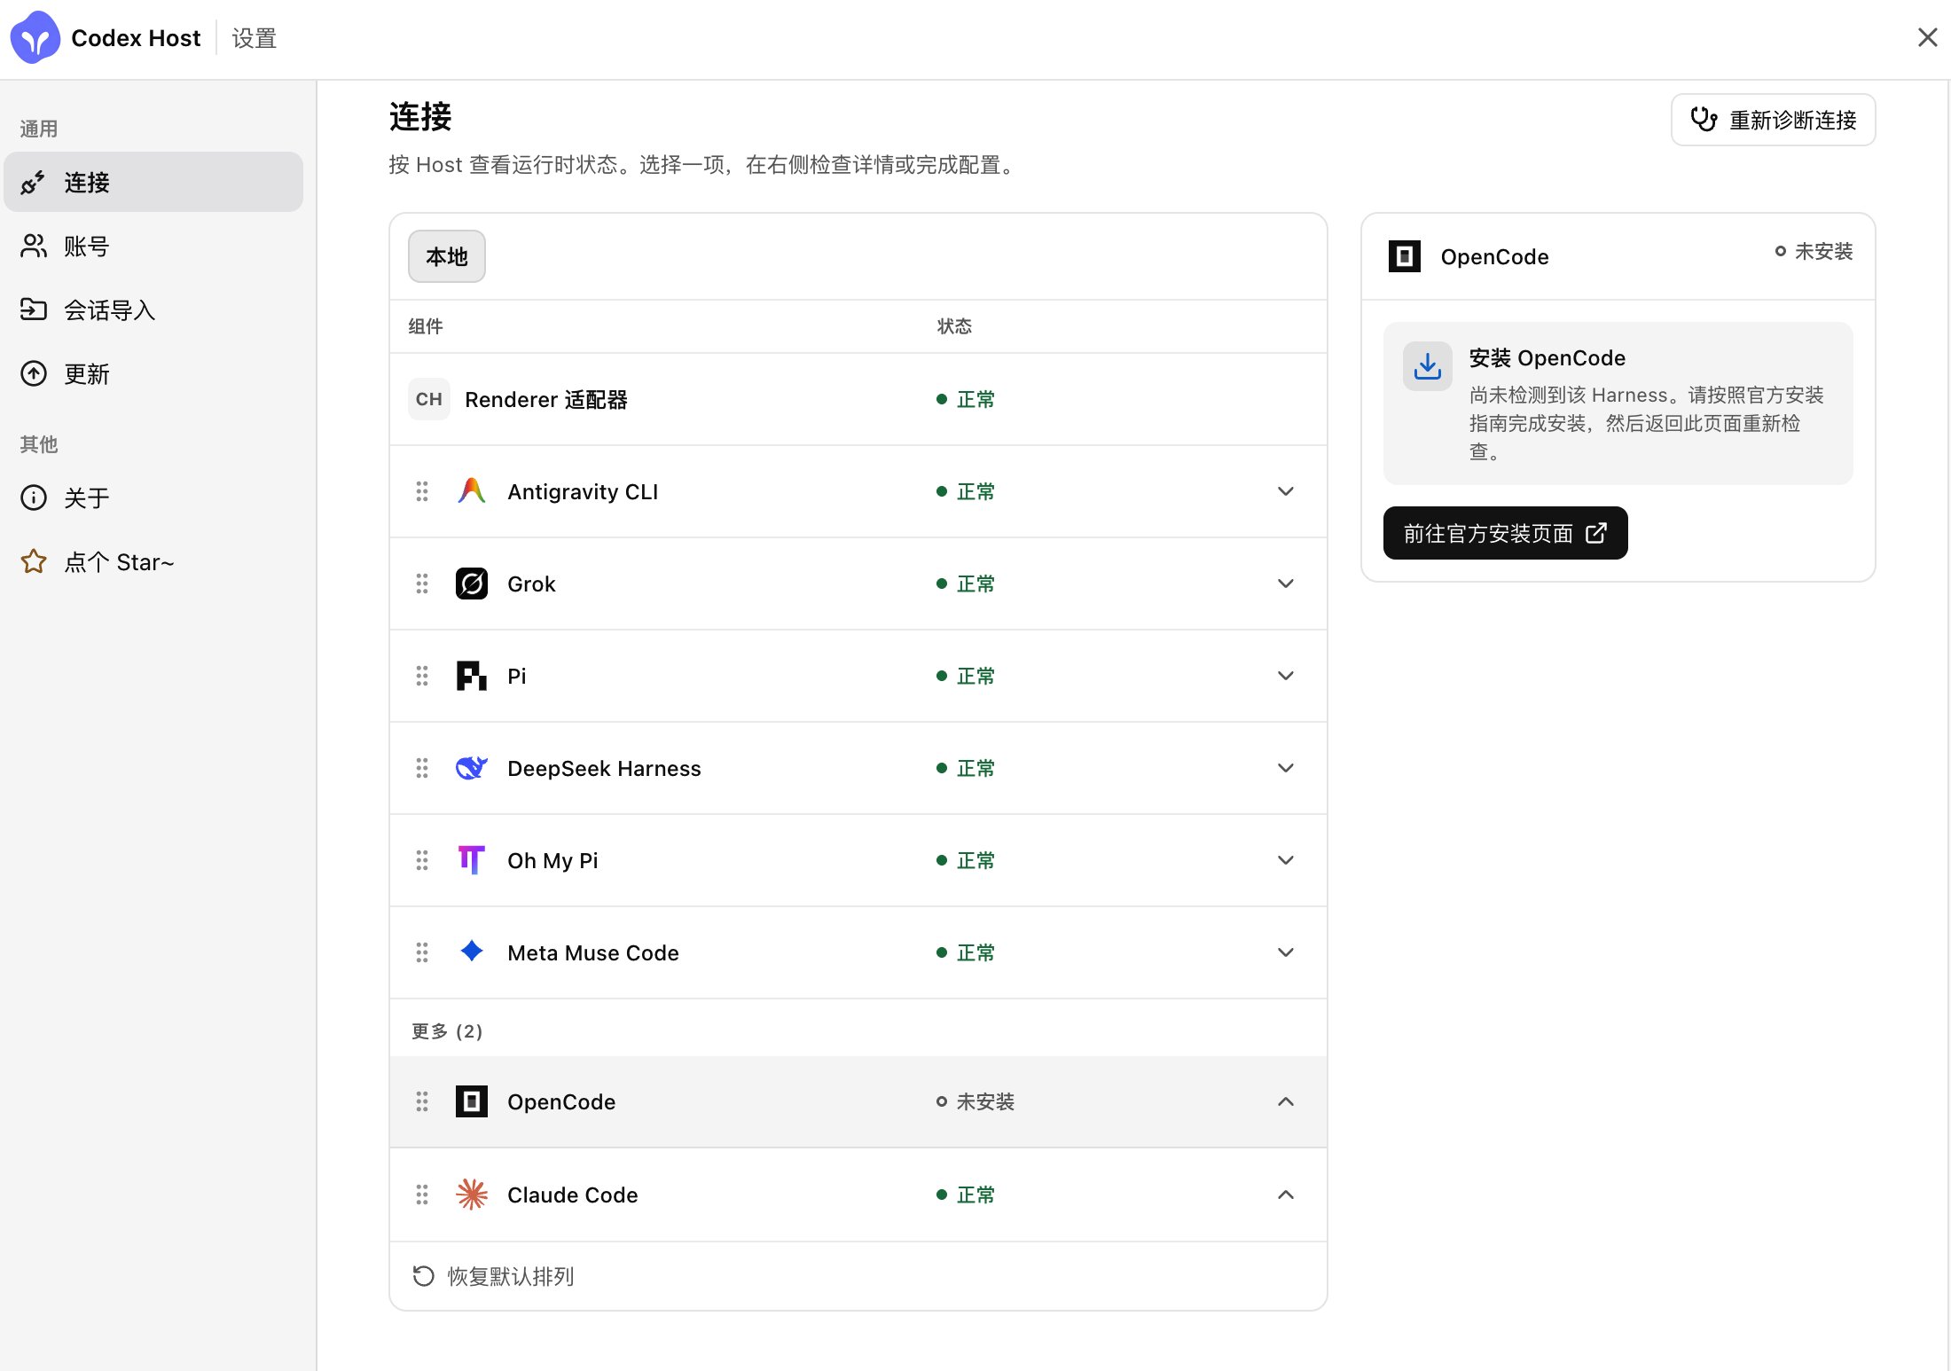Expand the Pi row chevron

pos(1286,676)
